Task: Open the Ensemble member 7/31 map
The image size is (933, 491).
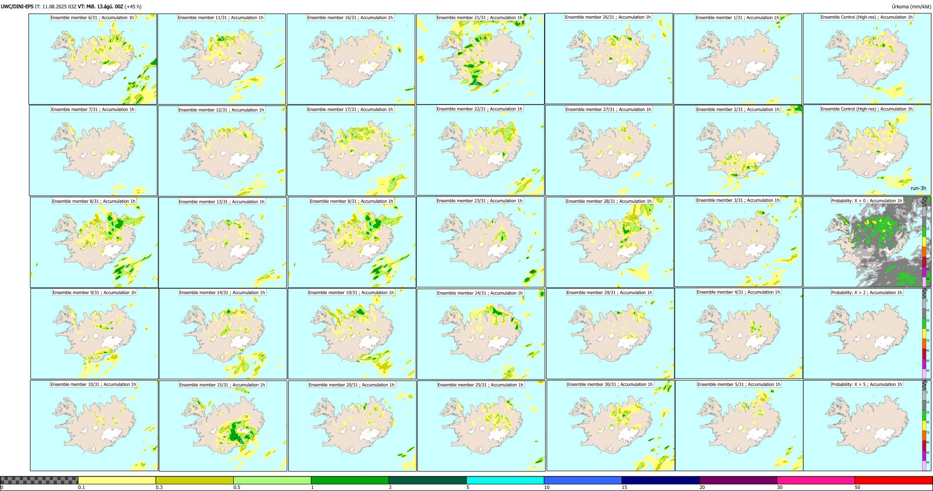Action: (93, 151)
